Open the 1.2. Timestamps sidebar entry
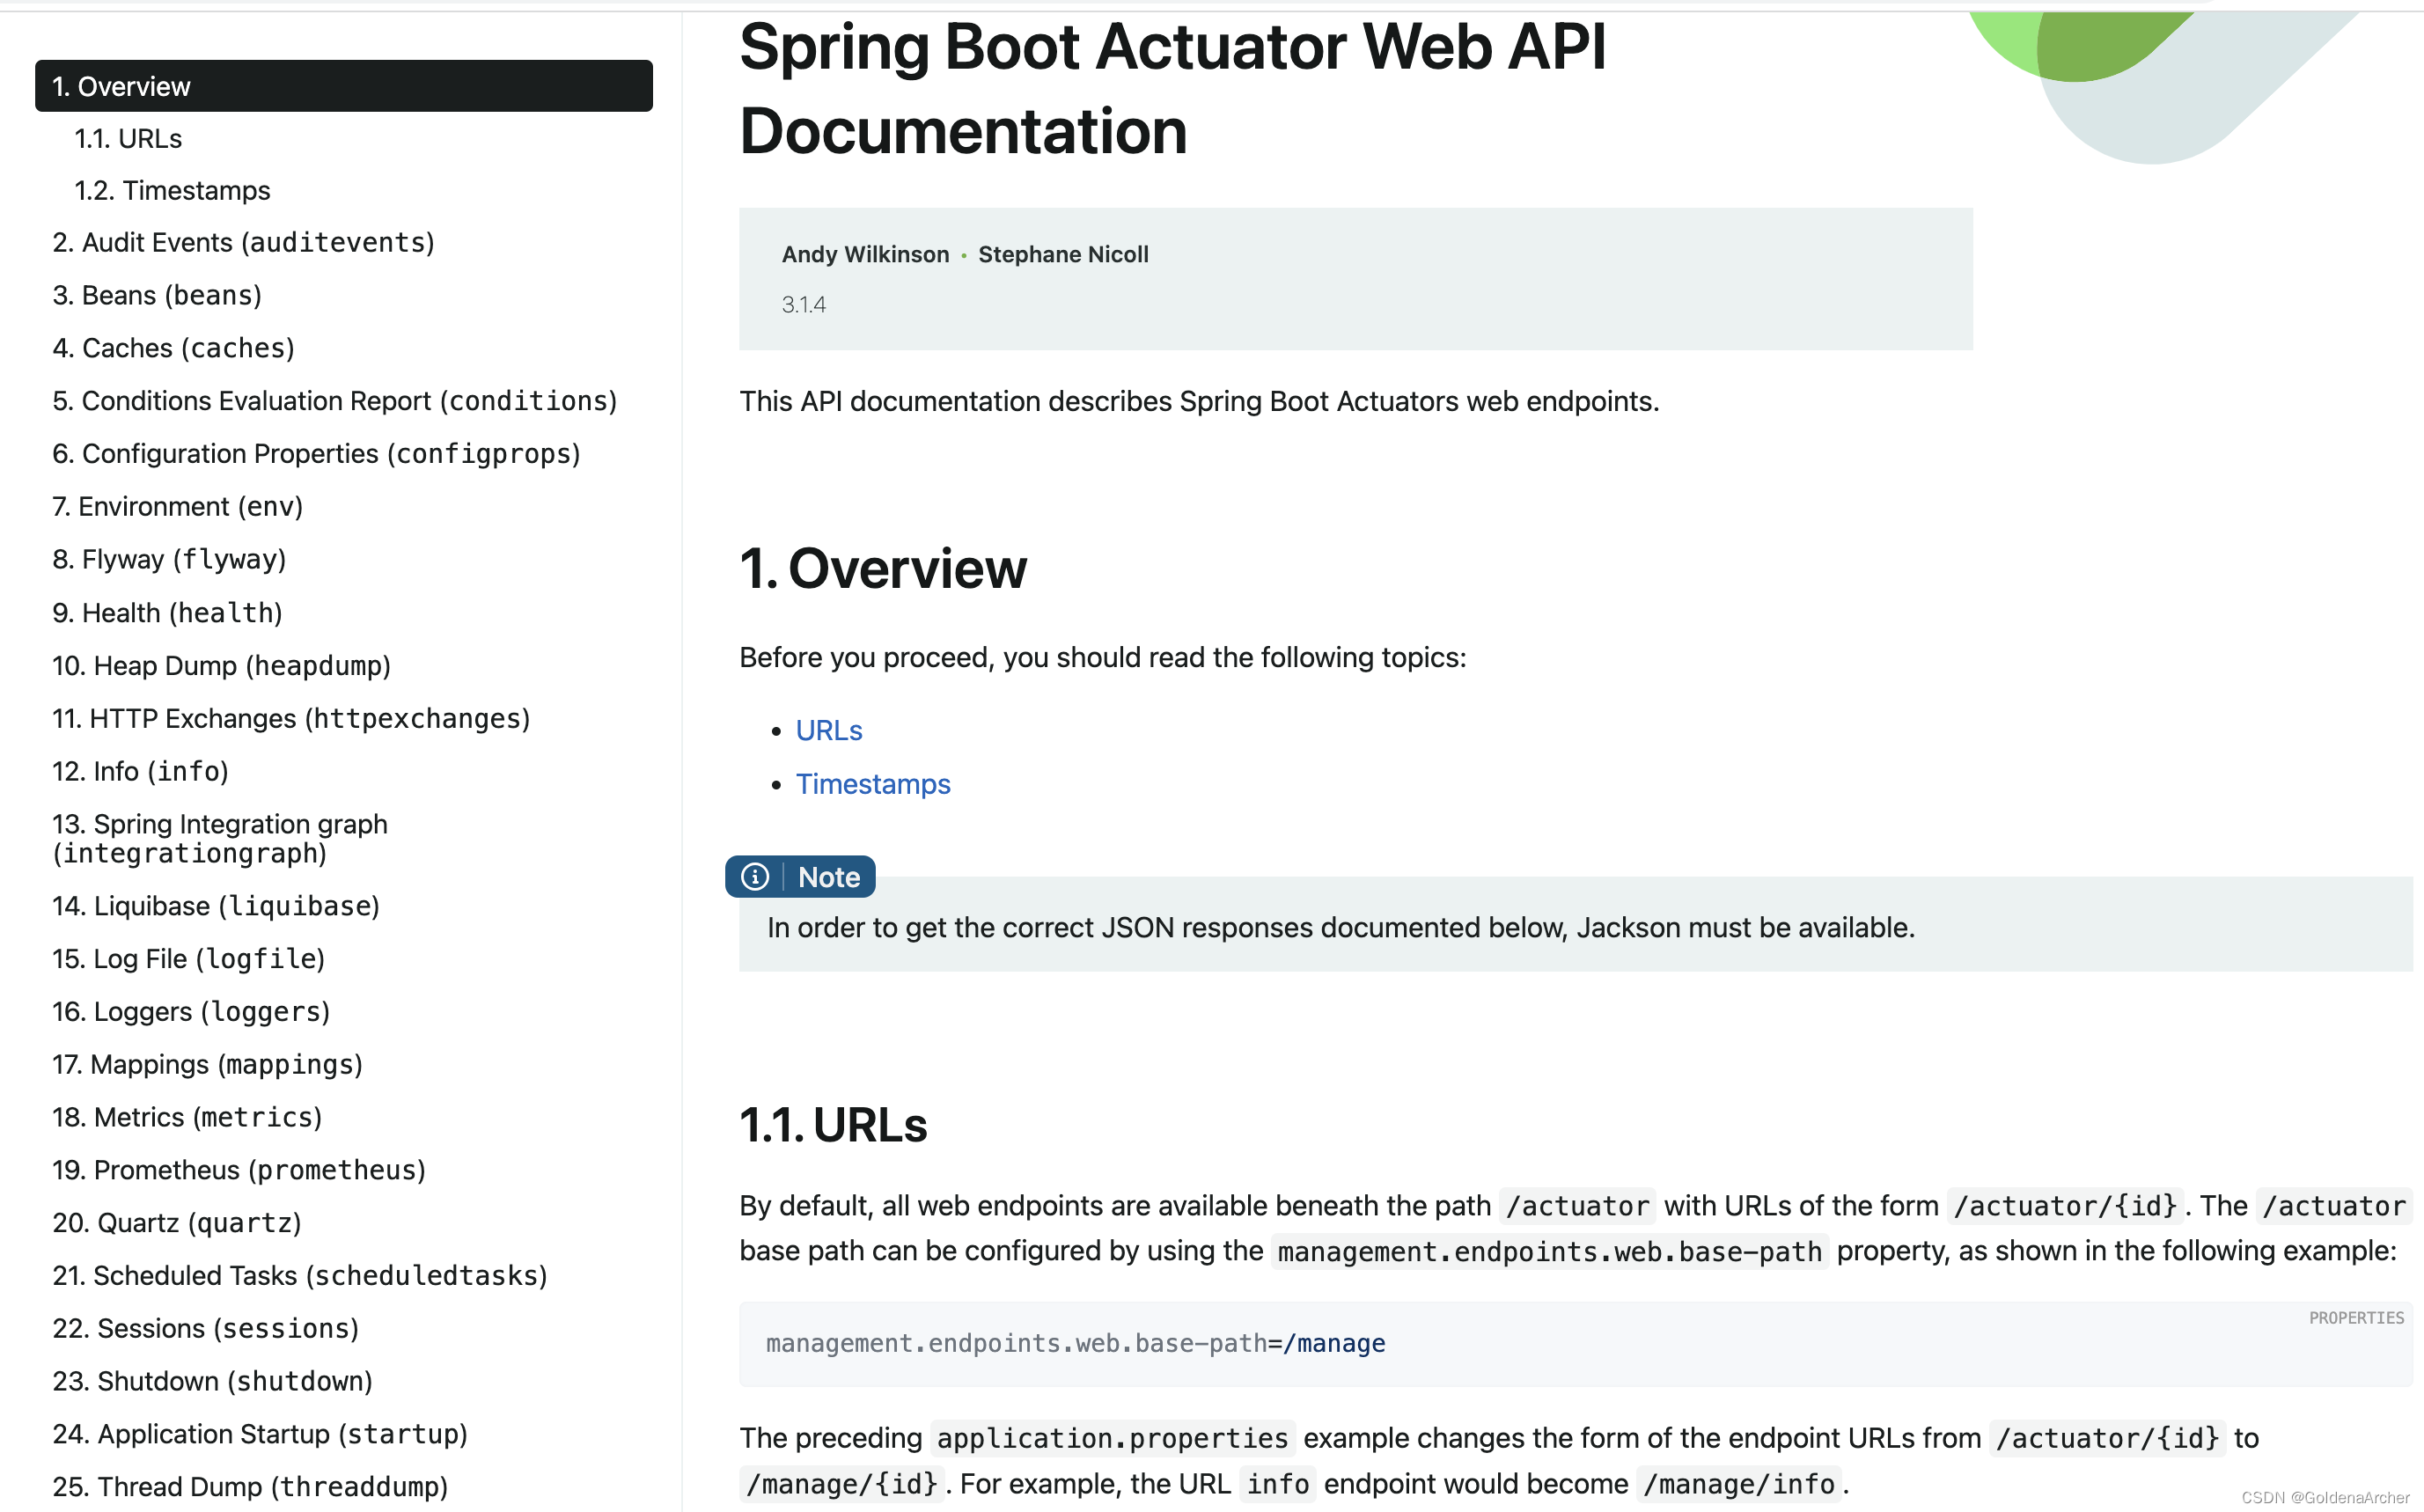The image size is (2424, 1512). coord(172,190)
